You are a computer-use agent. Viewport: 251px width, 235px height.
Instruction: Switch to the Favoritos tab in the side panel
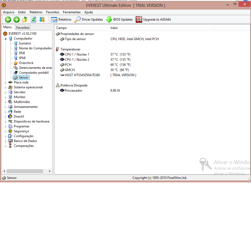pyautogui.click(x=23, y=27)
